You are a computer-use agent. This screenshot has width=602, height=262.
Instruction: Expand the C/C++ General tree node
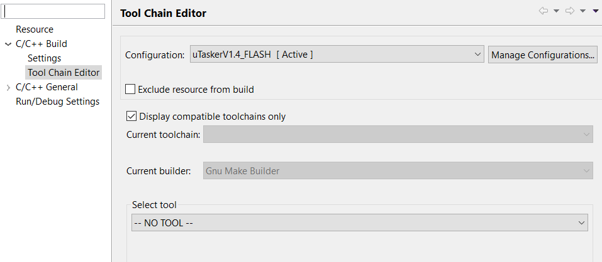(8, 87)
